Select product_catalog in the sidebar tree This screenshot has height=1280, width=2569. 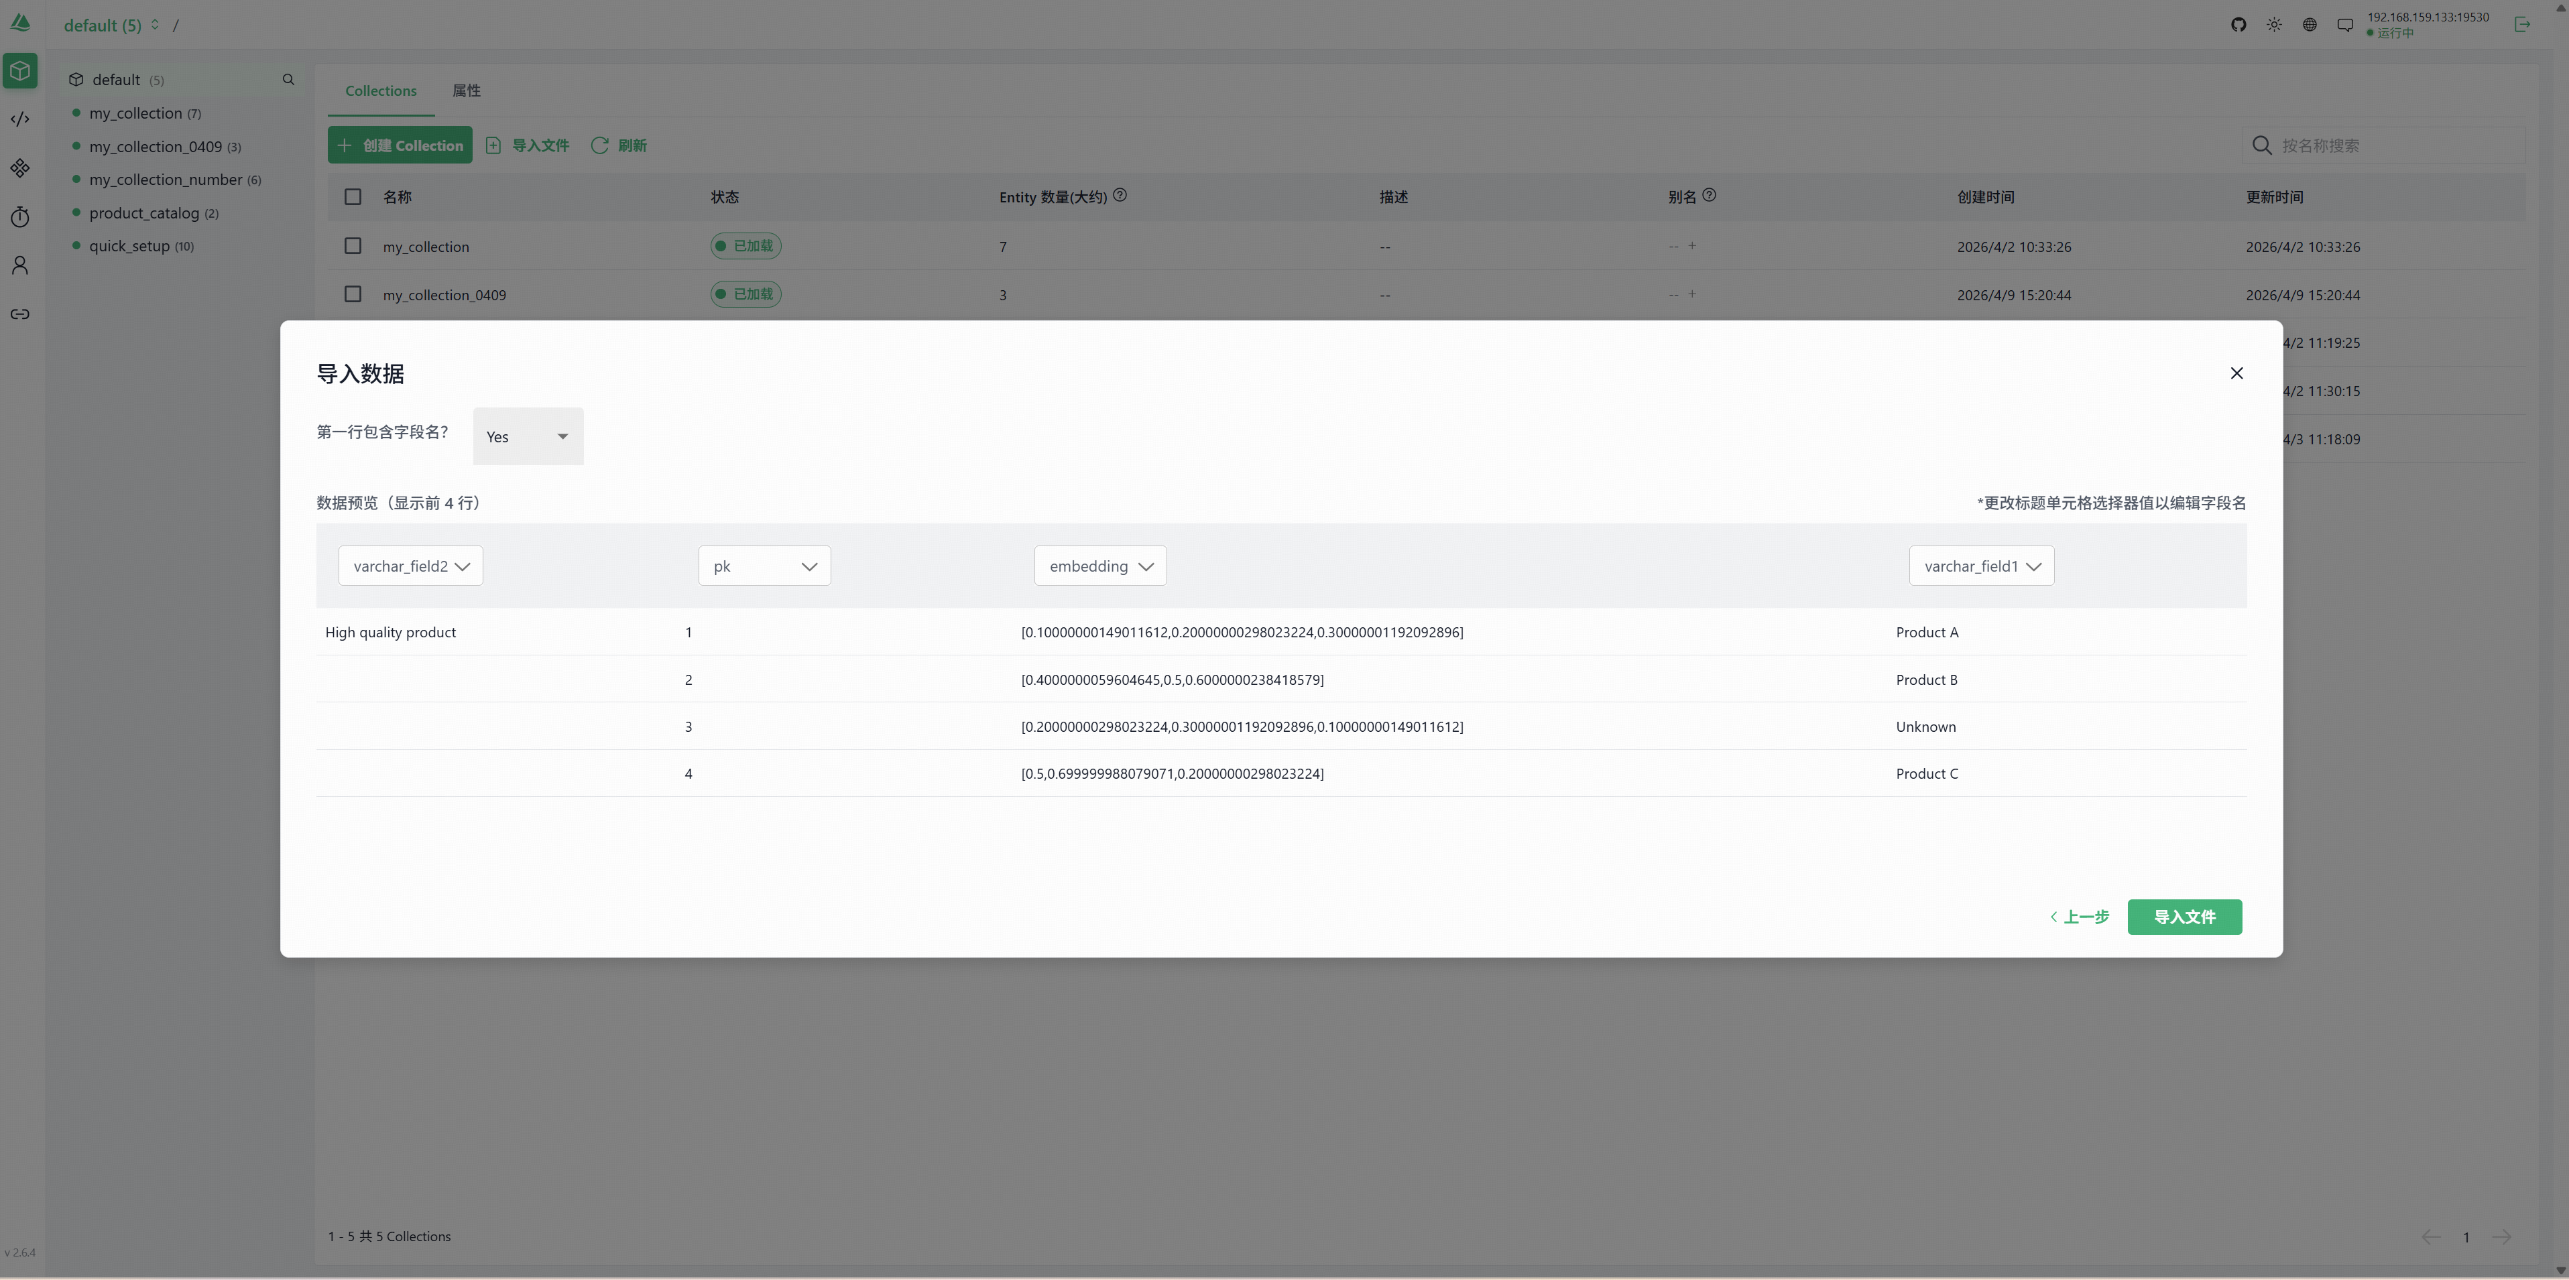click(x=143, y=213)
